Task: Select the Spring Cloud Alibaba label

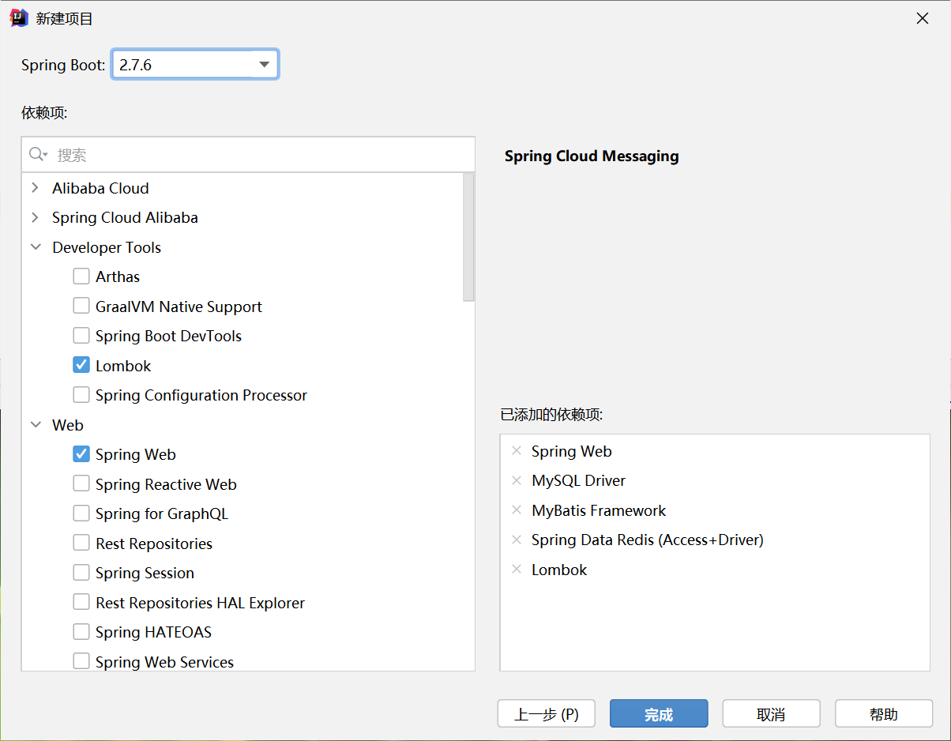Action: (x=125, y=217)
